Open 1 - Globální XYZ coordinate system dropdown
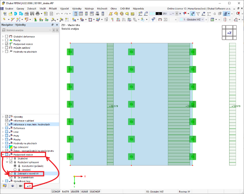This screenshot has width=244, height=194. (192, 20)
